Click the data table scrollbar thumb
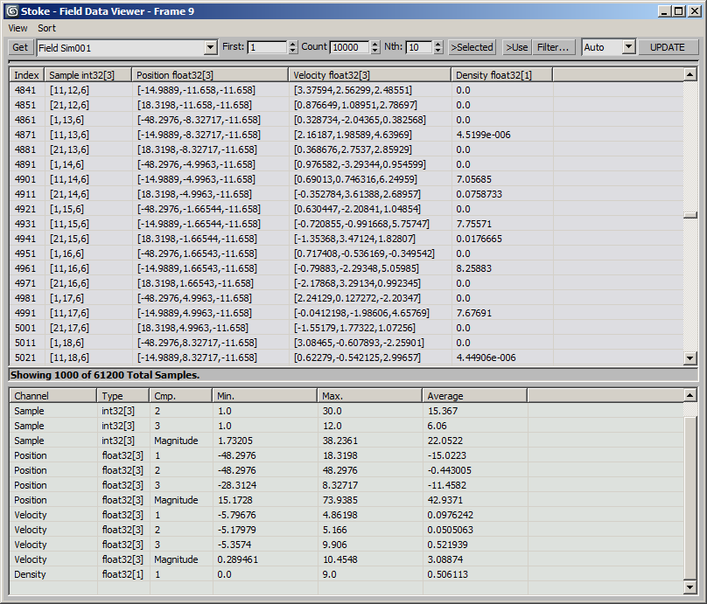 (689, 215)
